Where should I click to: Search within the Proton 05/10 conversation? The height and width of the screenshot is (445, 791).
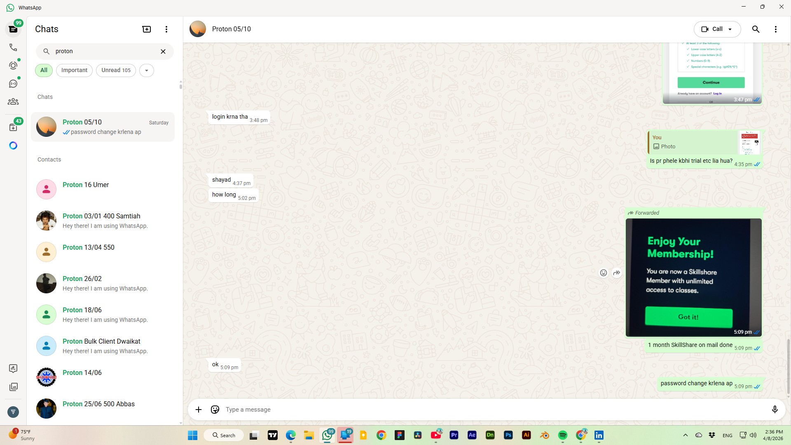pos(756,29)
